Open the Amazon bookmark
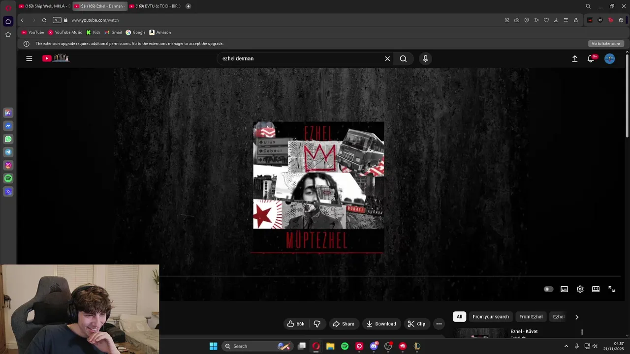Viewport: 630px width, 354px height. [160, 32]
